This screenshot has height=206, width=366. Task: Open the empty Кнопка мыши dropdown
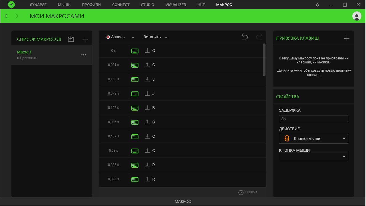(x=313, y=157)
